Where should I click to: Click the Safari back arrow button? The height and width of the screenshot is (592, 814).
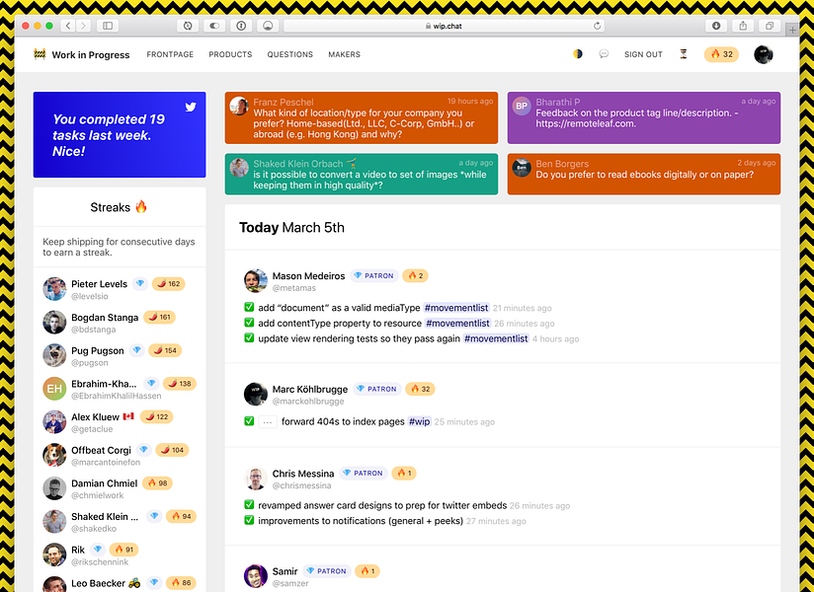click(68, 26)
